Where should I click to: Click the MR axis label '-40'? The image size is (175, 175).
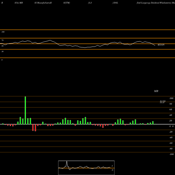(171, 138)
